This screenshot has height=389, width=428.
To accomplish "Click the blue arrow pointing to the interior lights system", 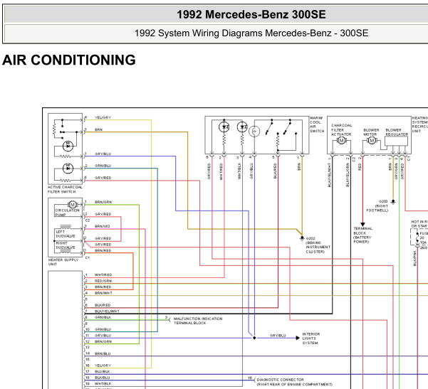I will (x=298, y=338).
